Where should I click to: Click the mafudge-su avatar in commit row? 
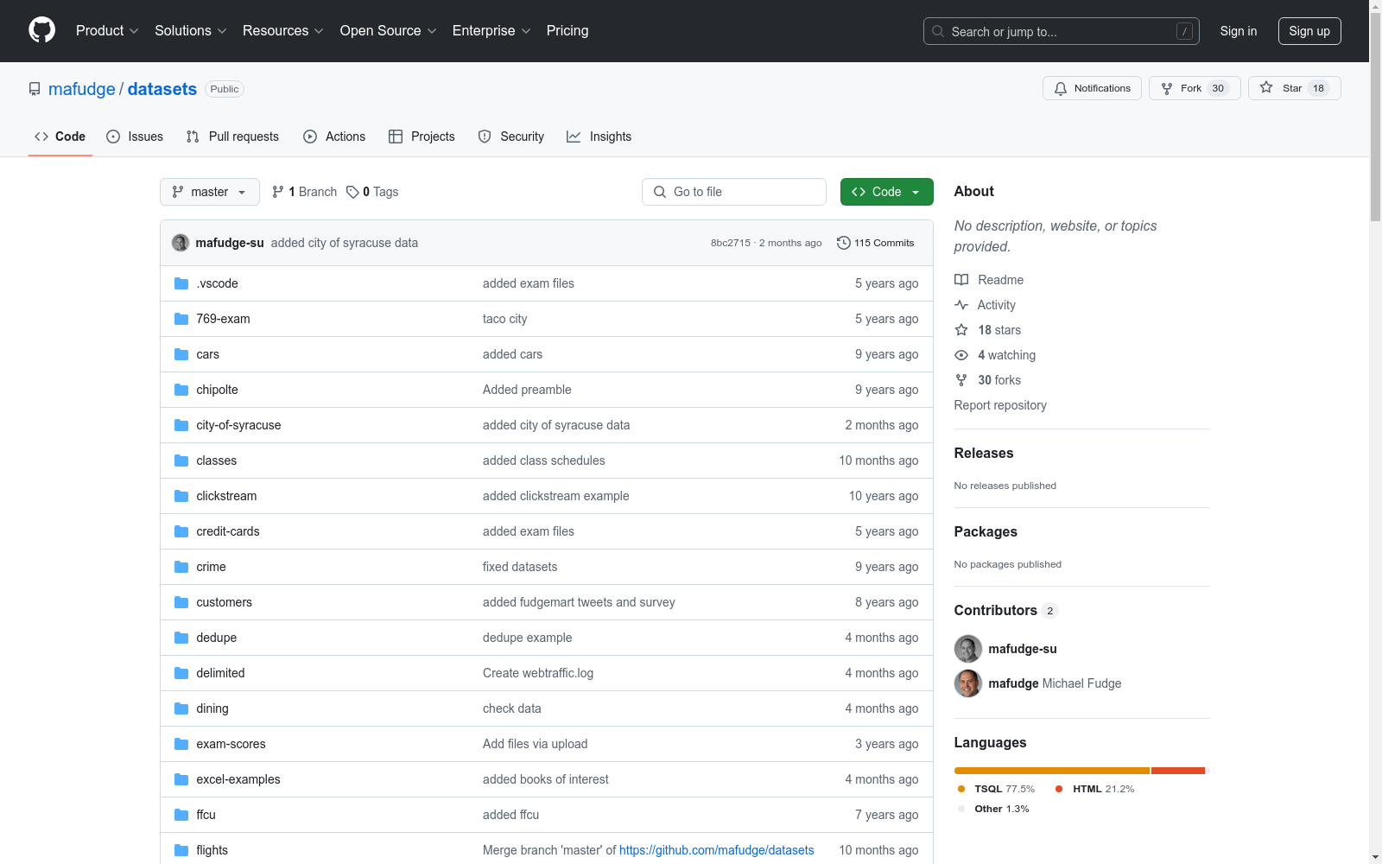pos(181,243)
